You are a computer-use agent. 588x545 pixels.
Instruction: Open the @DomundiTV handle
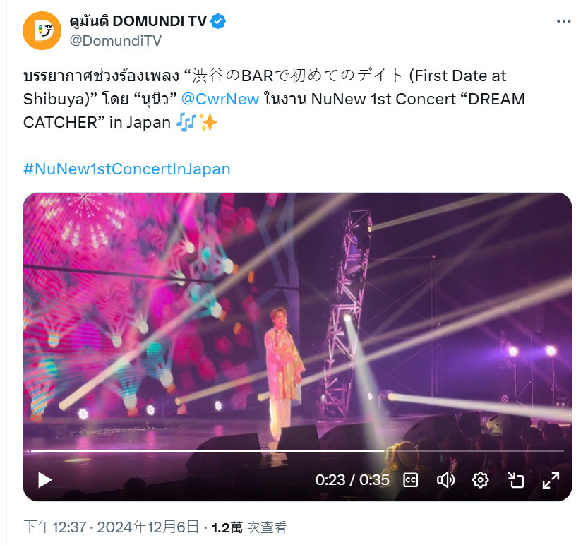pos(116,40)
